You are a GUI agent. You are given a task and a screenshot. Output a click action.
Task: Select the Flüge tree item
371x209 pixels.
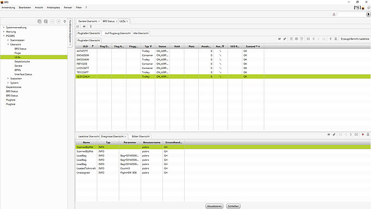[x=17, y=53]
